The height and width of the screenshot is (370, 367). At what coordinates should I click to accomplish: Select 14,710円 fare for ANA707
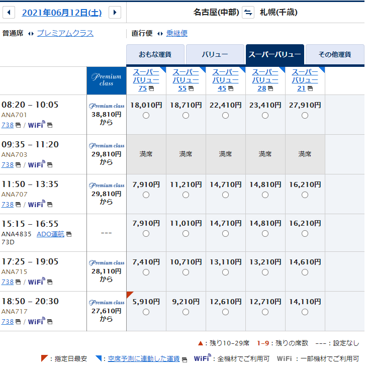click(225, 195)
